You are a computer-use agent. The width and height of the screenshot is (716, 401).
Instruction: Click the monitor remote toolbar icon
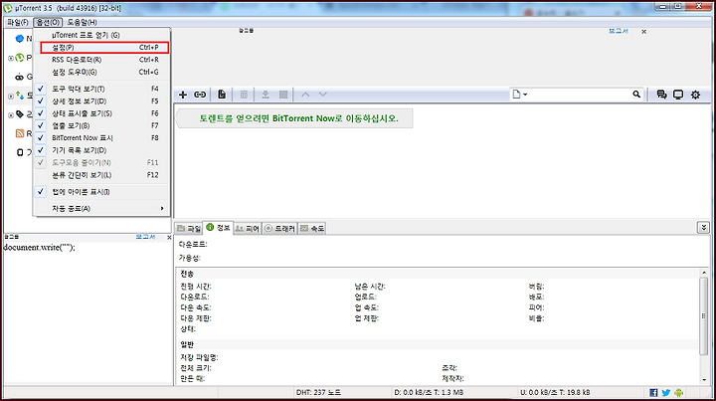(x=678, y=95)
